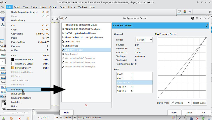Choose Input Devices from Edit menu
This screenshot has height=120, width=212.
[18, 94]
